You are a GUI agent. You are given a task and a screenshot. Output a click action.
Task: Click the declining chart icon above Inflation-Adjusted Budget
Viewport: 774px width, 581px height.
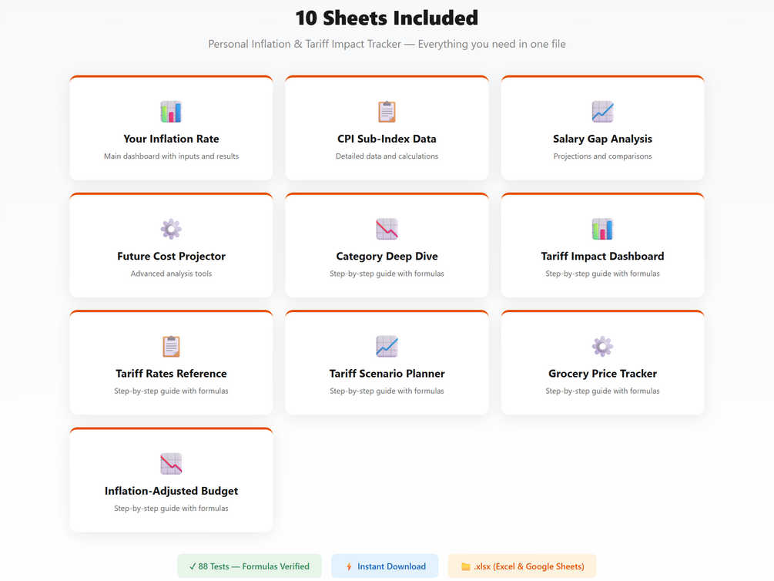pos(171,463)
